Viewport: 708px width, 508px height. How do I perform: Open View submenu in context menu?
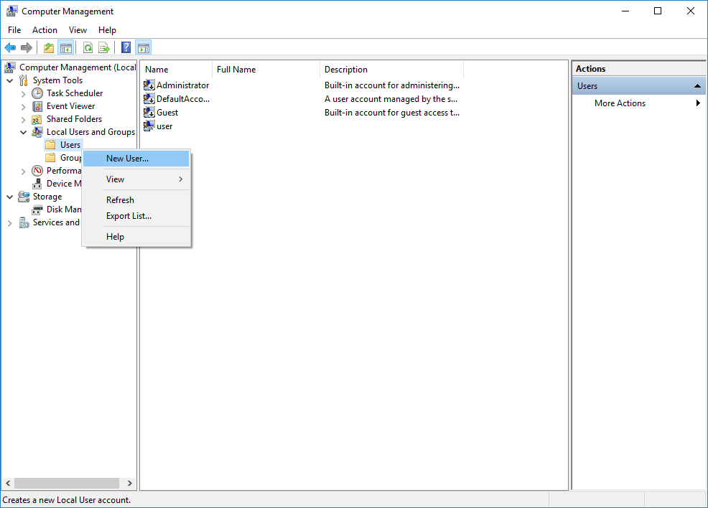(x=136, y=179)
